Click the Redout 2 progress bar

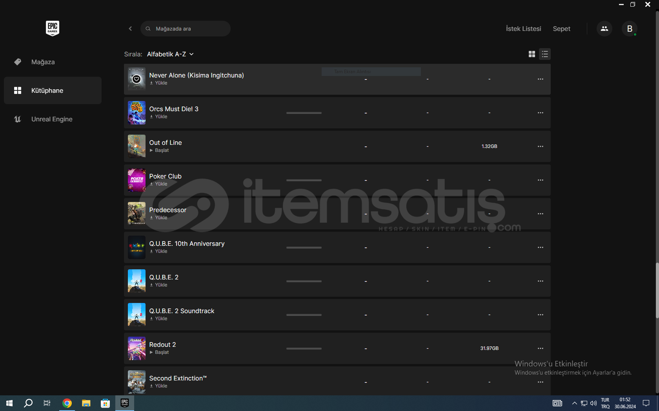point(304,348)
